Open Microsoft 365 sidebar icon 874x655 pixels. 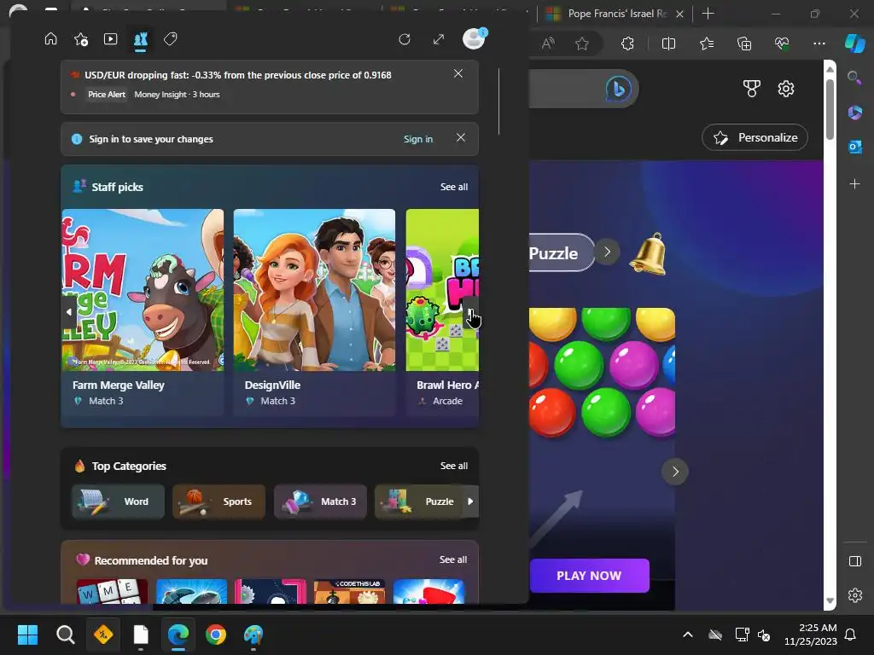[x=854, y=112]
